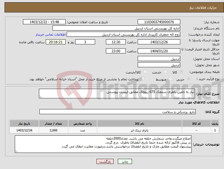
Task: Click the resize handle of description textarea
Action: point(40,97)
